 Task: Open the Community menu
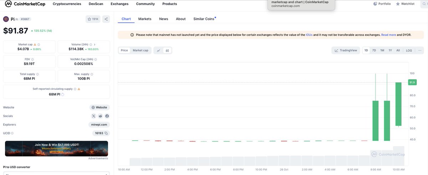[146, 4]
